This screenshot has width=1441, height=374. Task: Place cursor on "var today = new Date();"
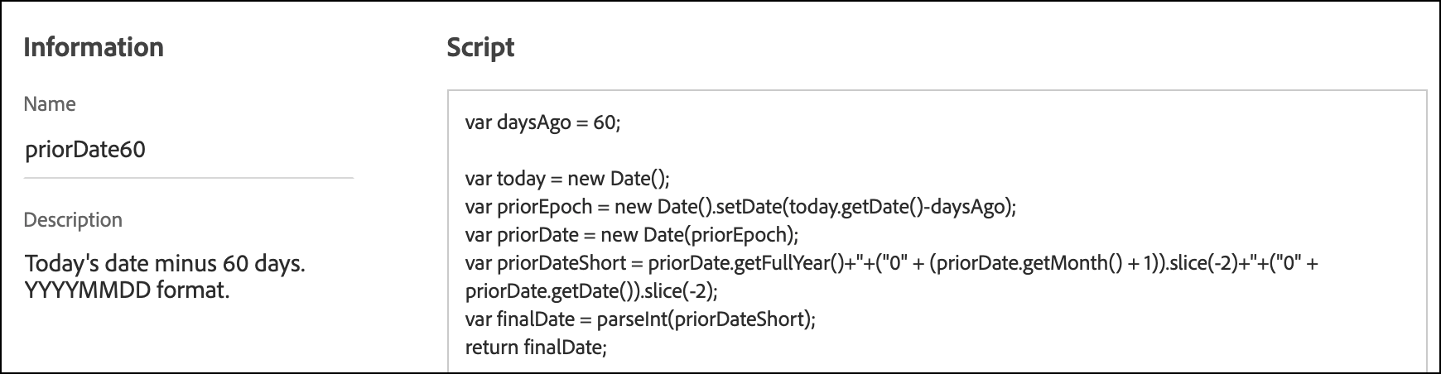click(566, 179)
